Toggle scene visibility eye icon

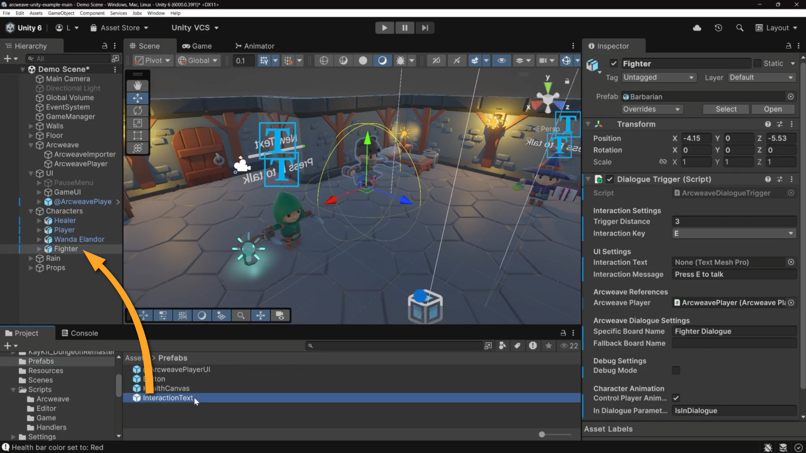(501, 60)
